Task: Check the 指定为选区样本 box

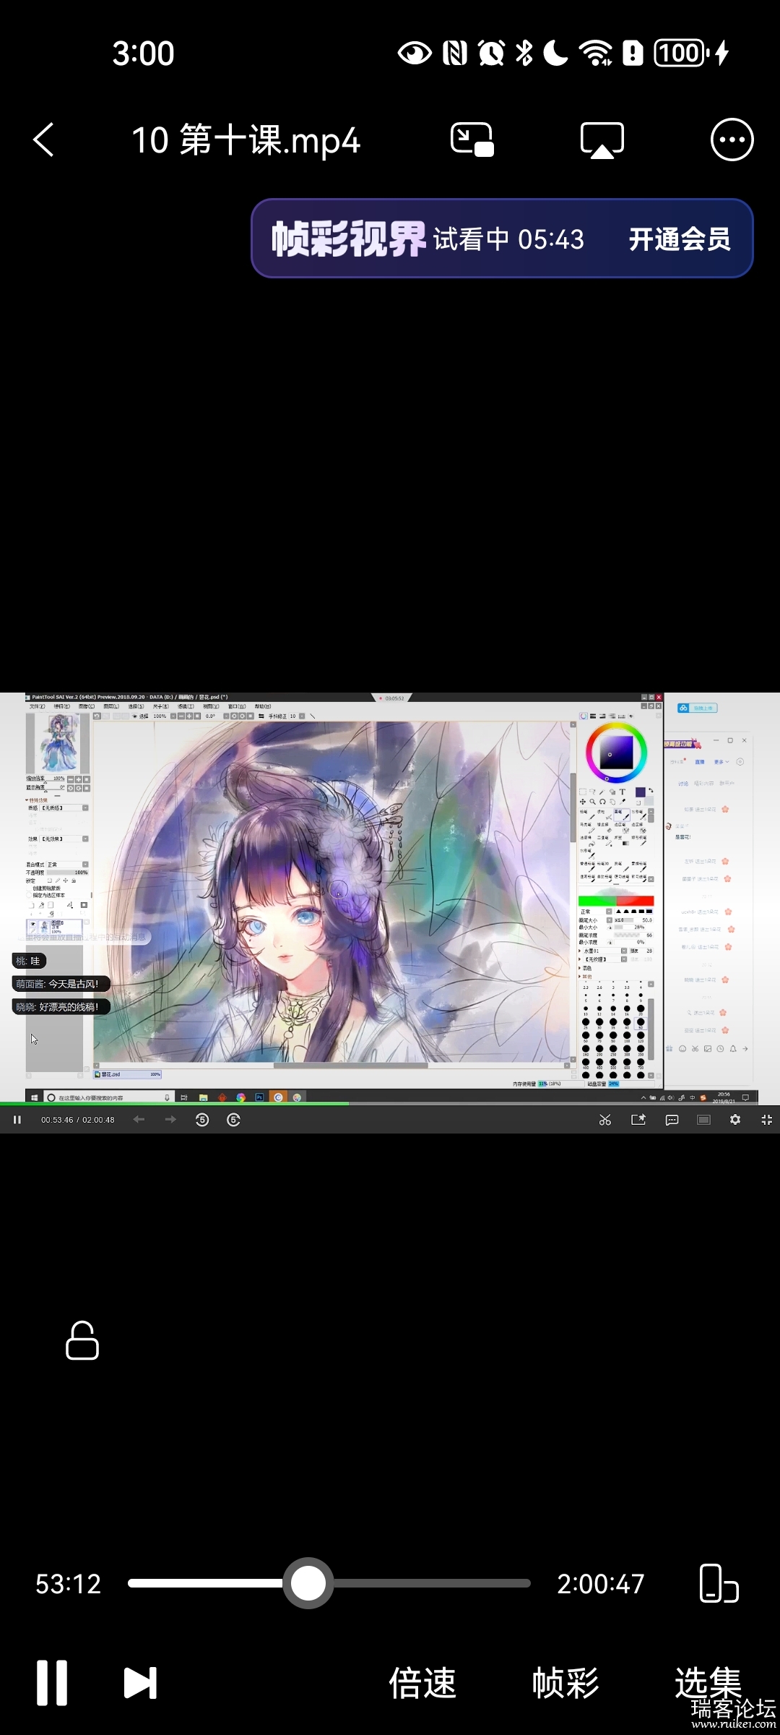Action: [x=29, y=895]
